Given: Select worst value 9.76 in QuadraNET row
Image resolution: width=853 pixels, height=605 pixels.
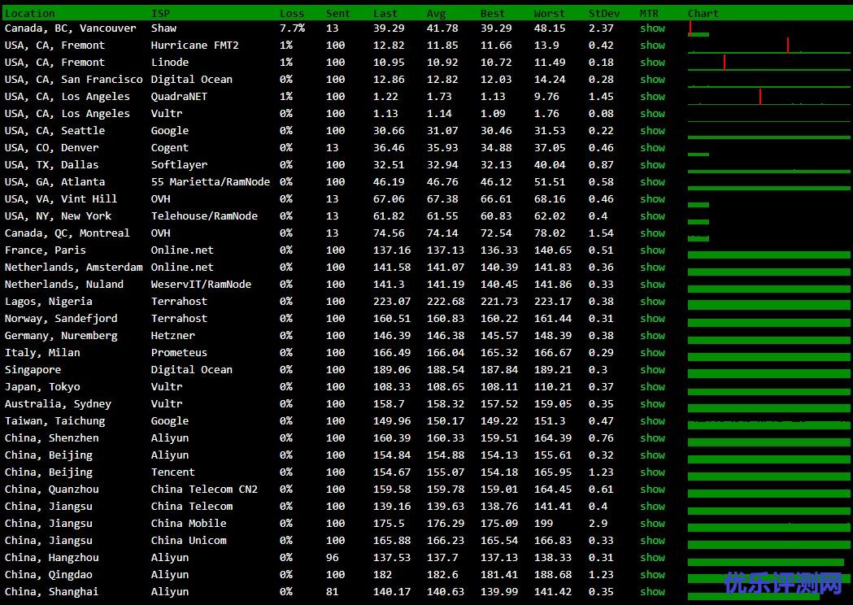Looking at the screenshot, I should [x=546, y=96].
